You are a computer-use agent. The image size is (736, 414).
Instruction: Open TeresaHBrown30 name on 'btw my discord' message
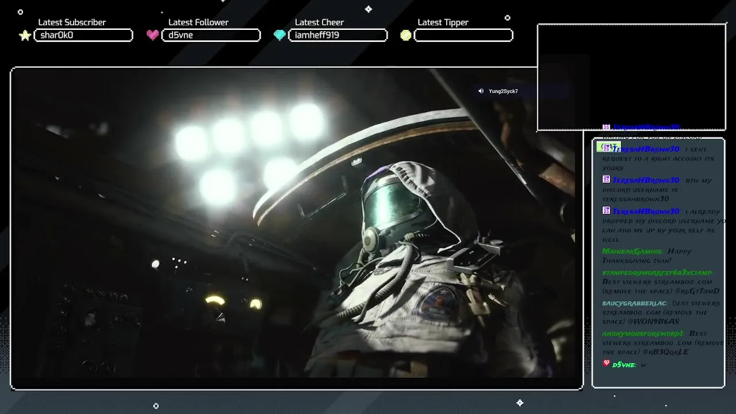point(646,180)
